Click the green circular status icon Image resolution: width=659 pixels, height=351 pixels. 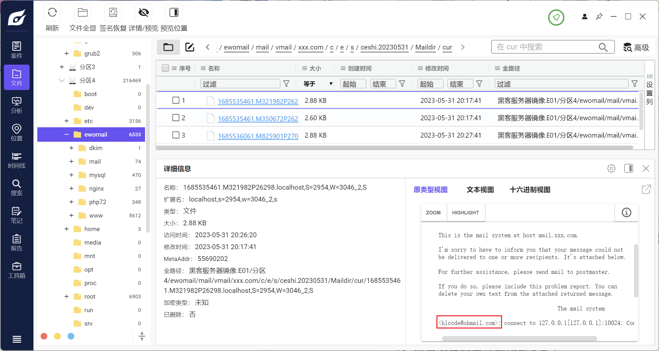(556, 17)
